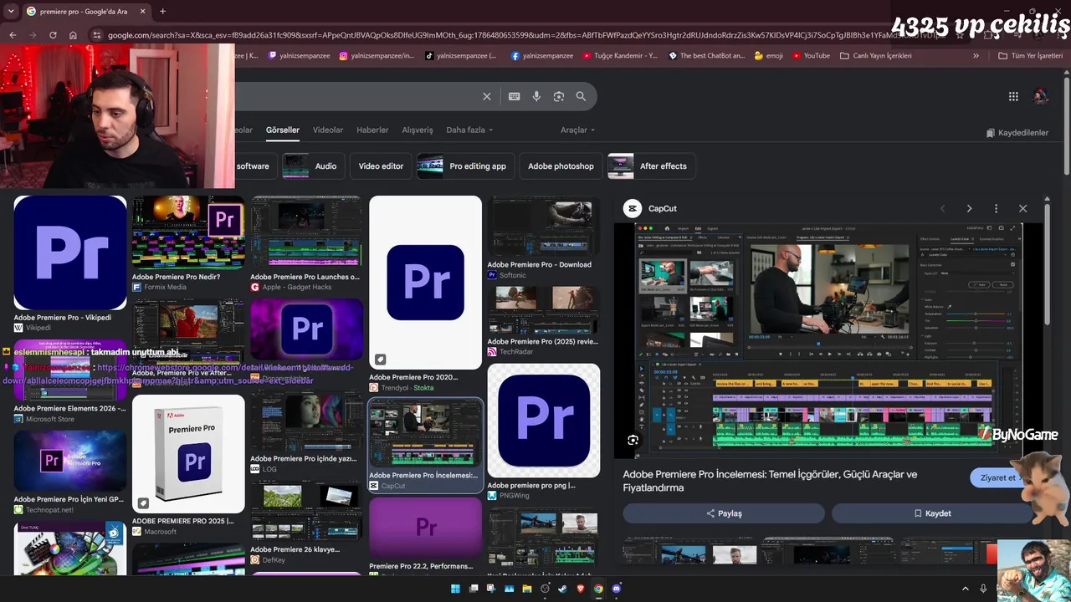The image size is (1071, 602).
Task: Open a new browser tab
Action: [x=162, y=12]
